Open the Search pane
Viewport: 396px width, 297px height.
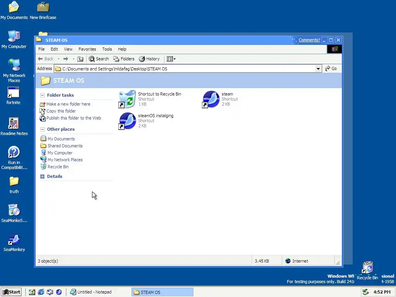(99, 59)
